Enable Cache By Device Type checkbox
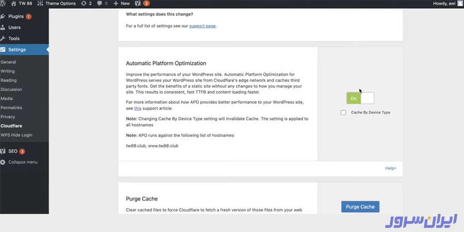 [x=343, y=112]
